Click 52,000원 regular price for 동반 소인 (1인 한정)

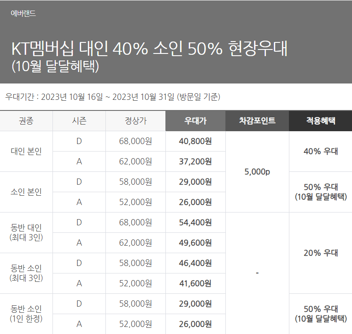click(135, 324)
